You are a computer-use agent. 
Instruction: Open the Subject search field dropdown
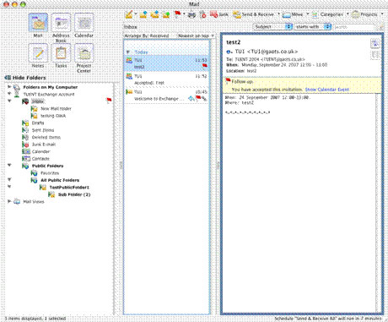[273, 27]
